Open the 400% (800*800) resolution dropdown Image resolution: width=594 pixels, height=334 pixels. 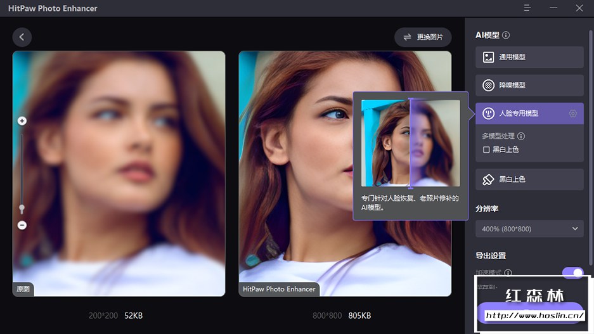pyautogui.click(x=529, y=229)
